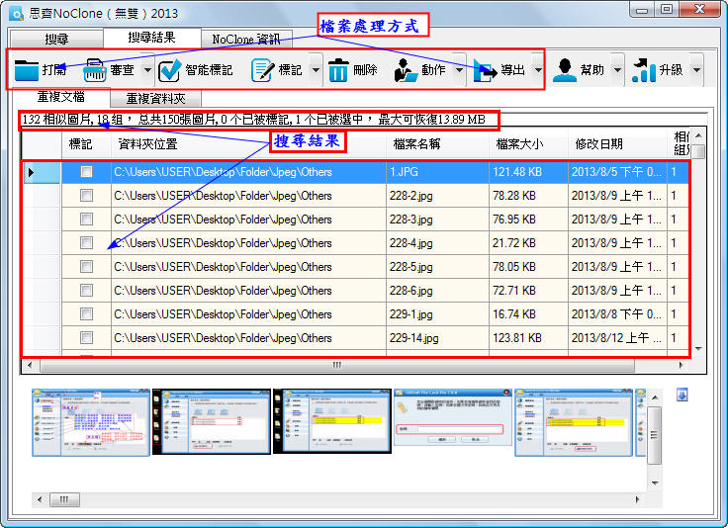Mark the checkbox for 228-3.jpg
Viewport: 728px width, 528px height.
(x=87, y=220)
